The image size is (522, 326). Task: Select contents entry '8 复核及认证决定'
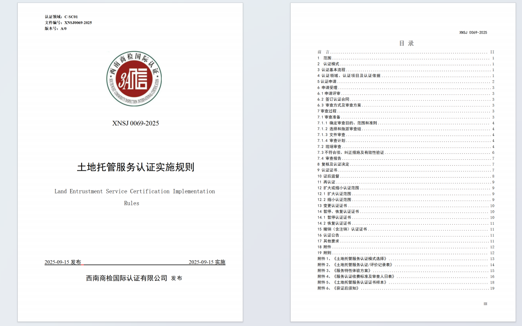406,165
